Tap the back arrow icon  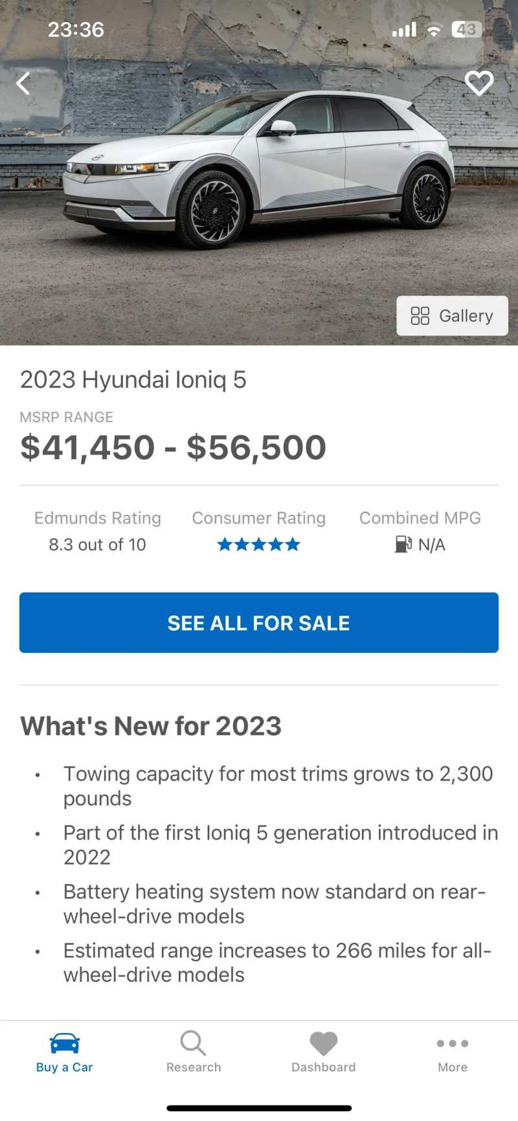(x=23, y=84)
